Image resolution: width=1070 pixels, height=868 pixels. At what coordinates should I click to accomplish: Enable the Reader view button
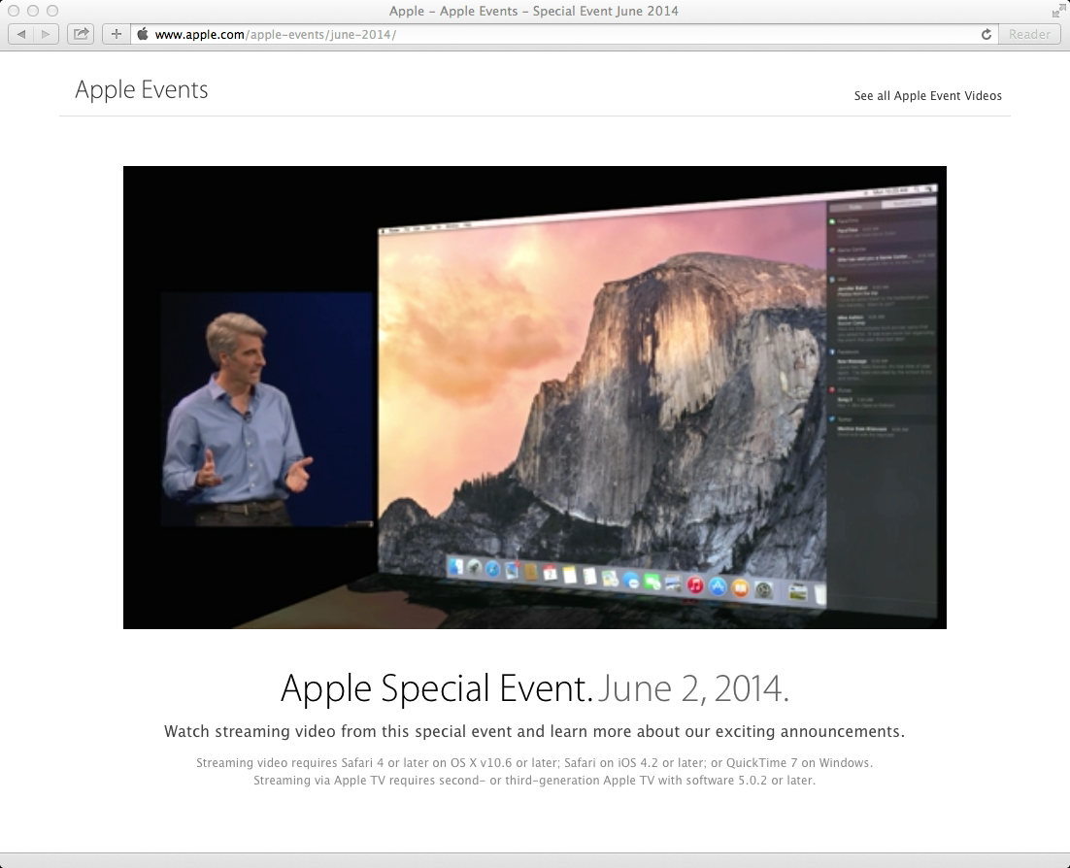point(1029,34)
